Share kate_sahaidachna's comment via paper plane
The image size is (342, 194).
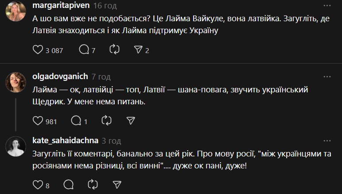(x=117, y=184)
